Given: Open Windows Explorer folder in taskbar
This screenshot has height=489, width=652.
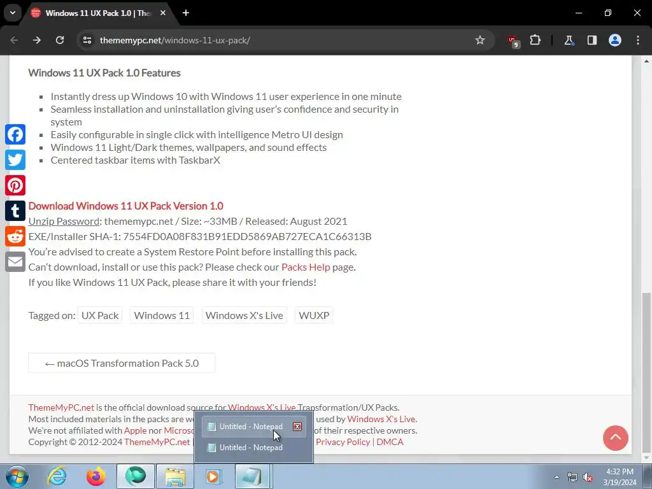Looking at the screenshot, I should pyautogui.click(x=175, y=476).
